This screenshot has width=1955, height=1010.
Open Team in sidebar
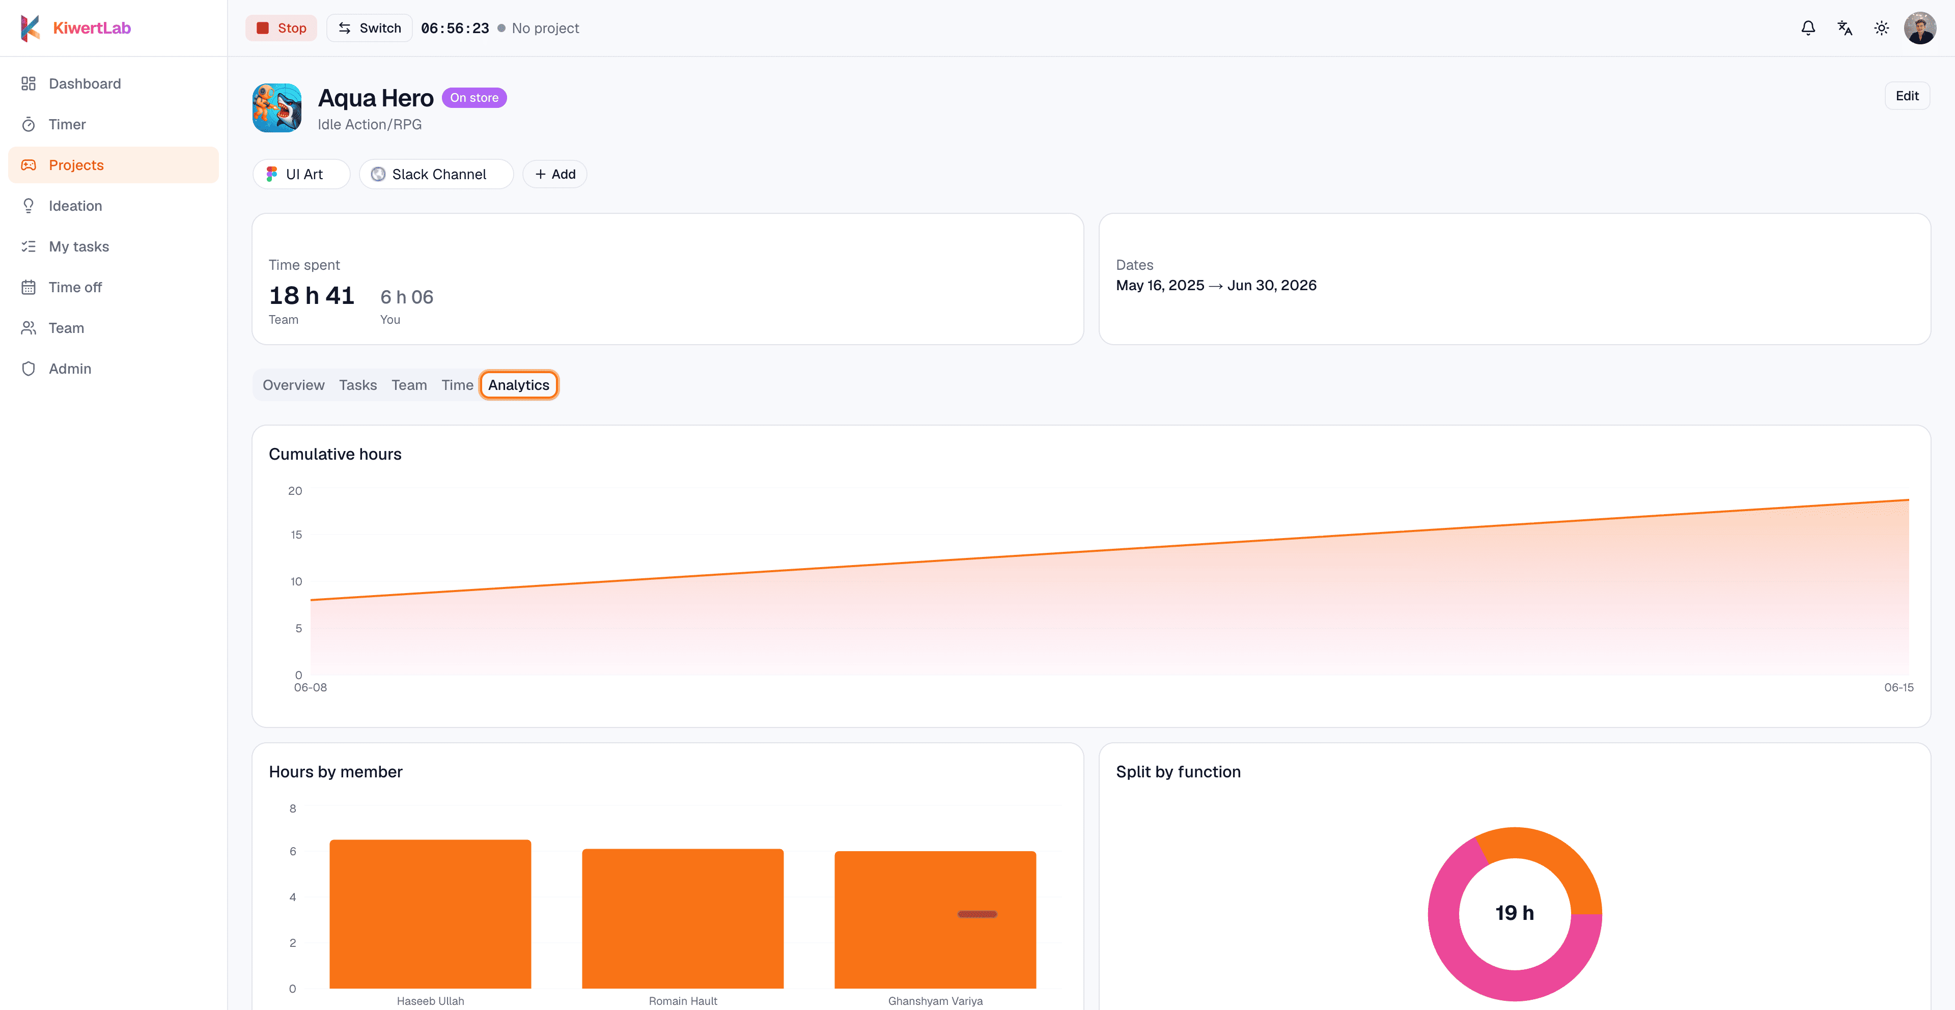113,328
